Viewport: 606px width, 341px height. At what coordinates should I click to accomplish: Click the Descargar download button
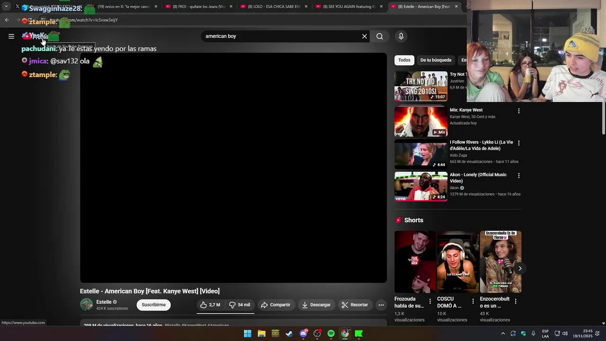click(x=316, y=305)
